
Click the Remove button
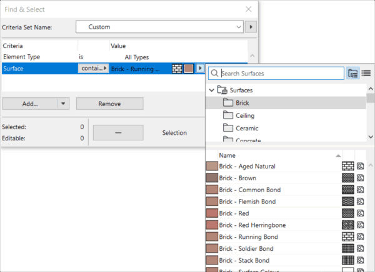point(110,104)
